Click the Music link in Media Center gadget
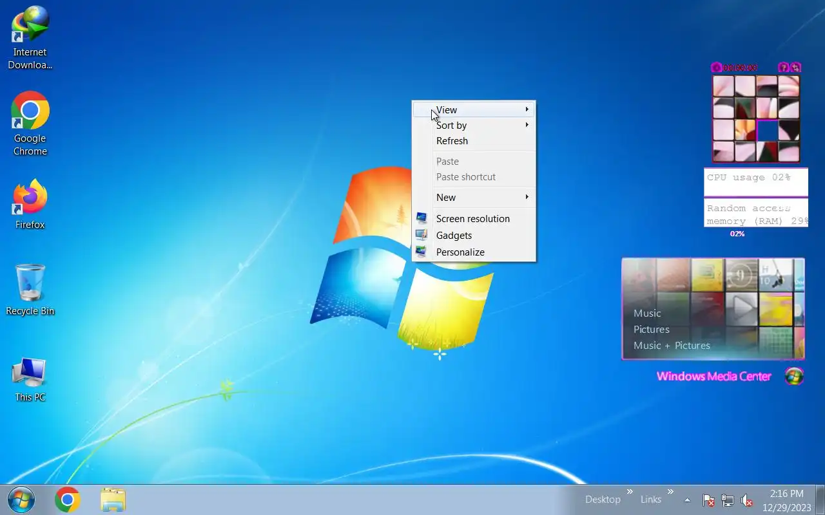 (647, 313)
